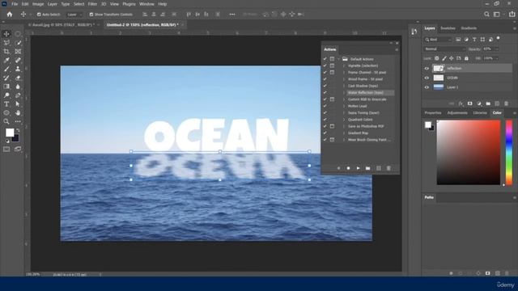Select the Zoom tool in the toolbox
This screenshot has width=518, height=291.
coord(6,121)
